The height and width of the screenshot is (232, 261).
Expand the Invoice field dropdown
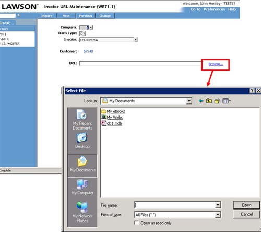point(136,40)
